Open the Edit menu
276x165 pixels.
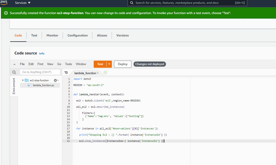point(31,64)
